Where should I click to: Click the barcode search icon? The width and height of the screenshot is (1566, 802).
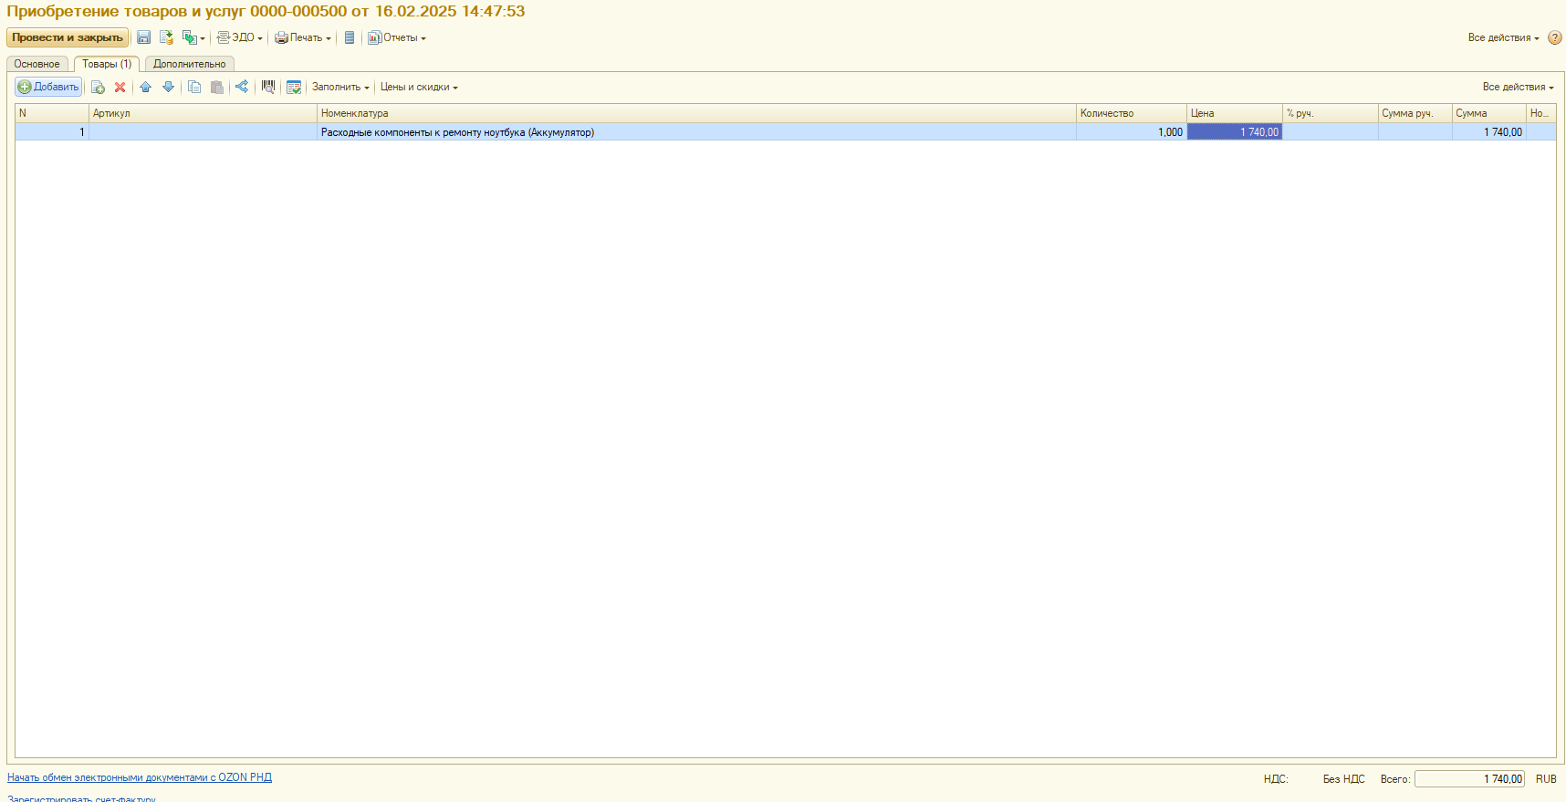point(267,87)
